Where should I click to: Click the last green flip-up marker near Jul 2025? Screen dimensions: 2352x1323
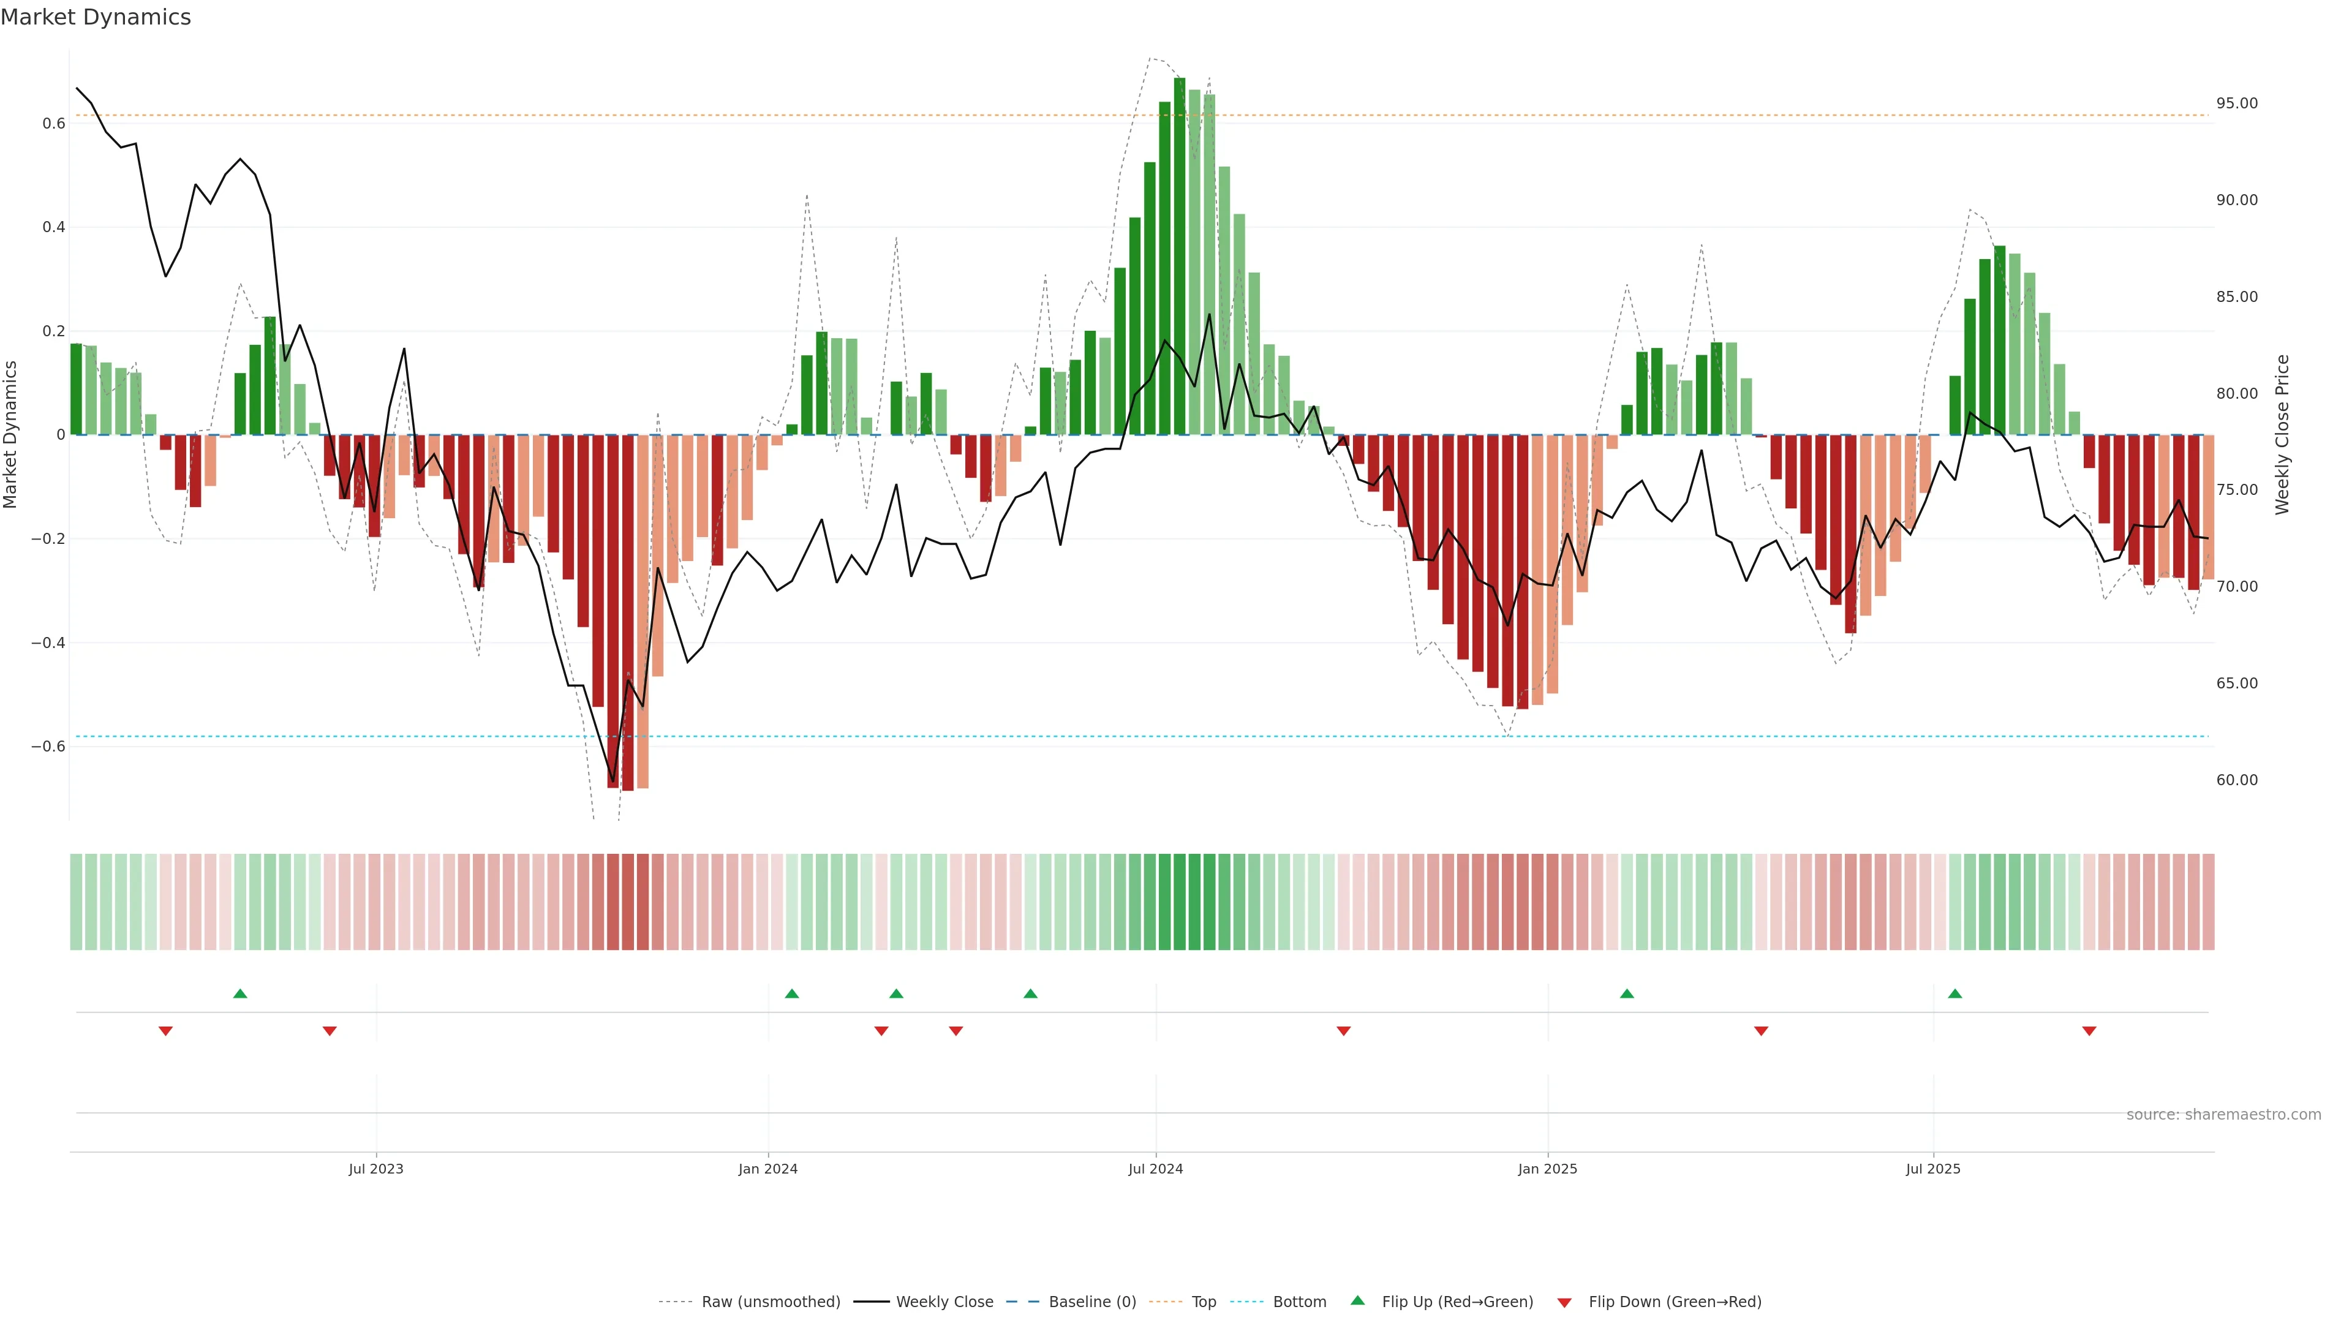(1955, 993)
